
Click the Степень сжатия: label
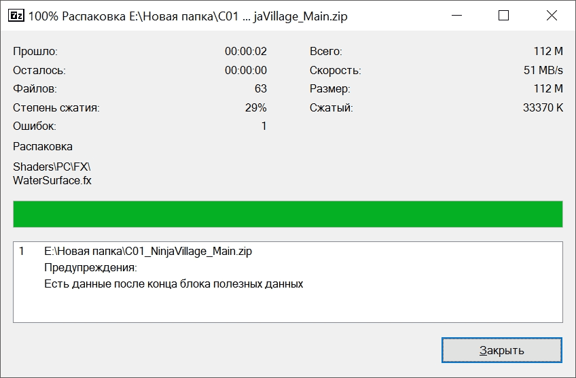coord(56,107)
